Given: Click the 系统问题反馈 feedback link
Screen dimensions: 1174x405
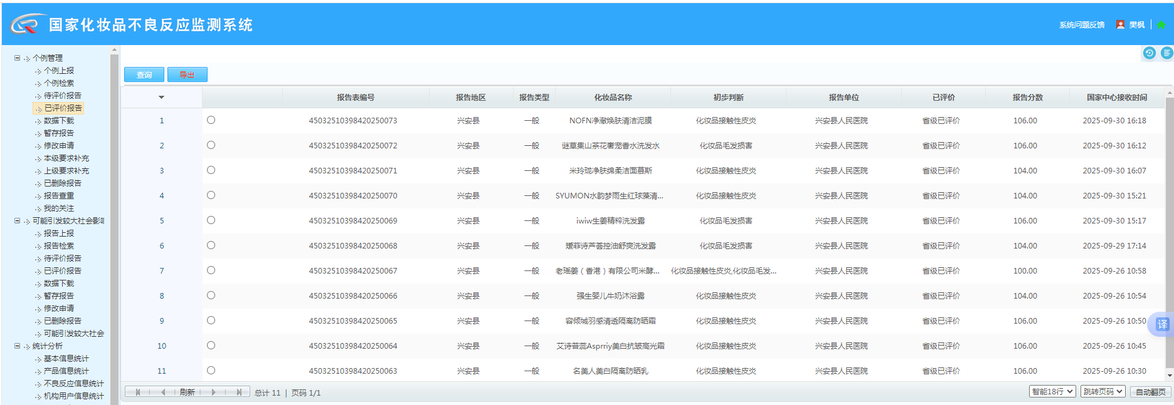Looking at the screenshot, I should (x=1082, y=25).
